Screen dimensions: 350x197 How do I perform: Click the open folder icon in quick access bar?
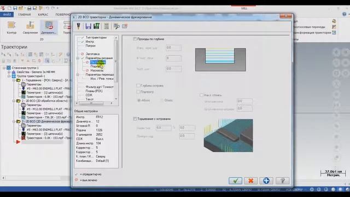click(x=21, y=8)
